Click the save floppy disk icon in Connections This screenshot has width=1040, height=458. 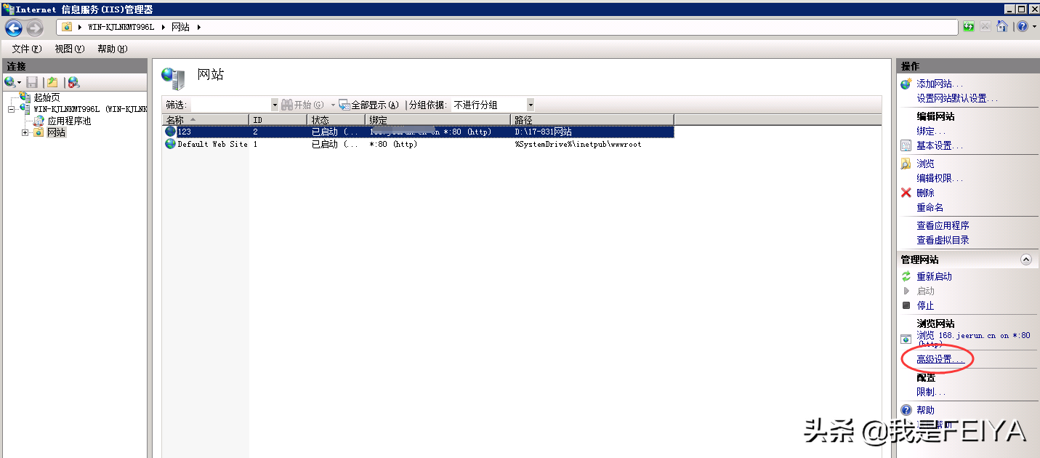pyautogui.click(x=32, y=82)
